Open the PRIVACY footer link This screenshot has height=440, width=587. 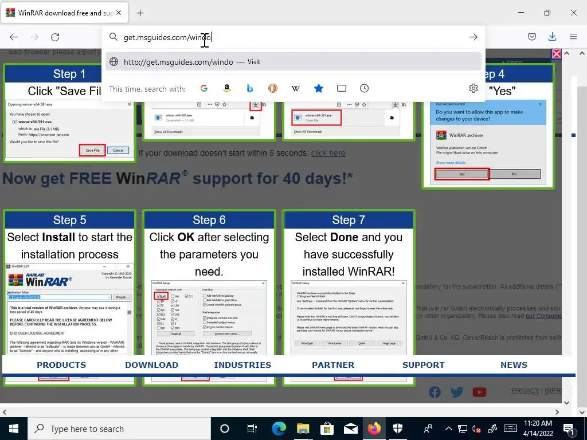[x=525, y=391]
